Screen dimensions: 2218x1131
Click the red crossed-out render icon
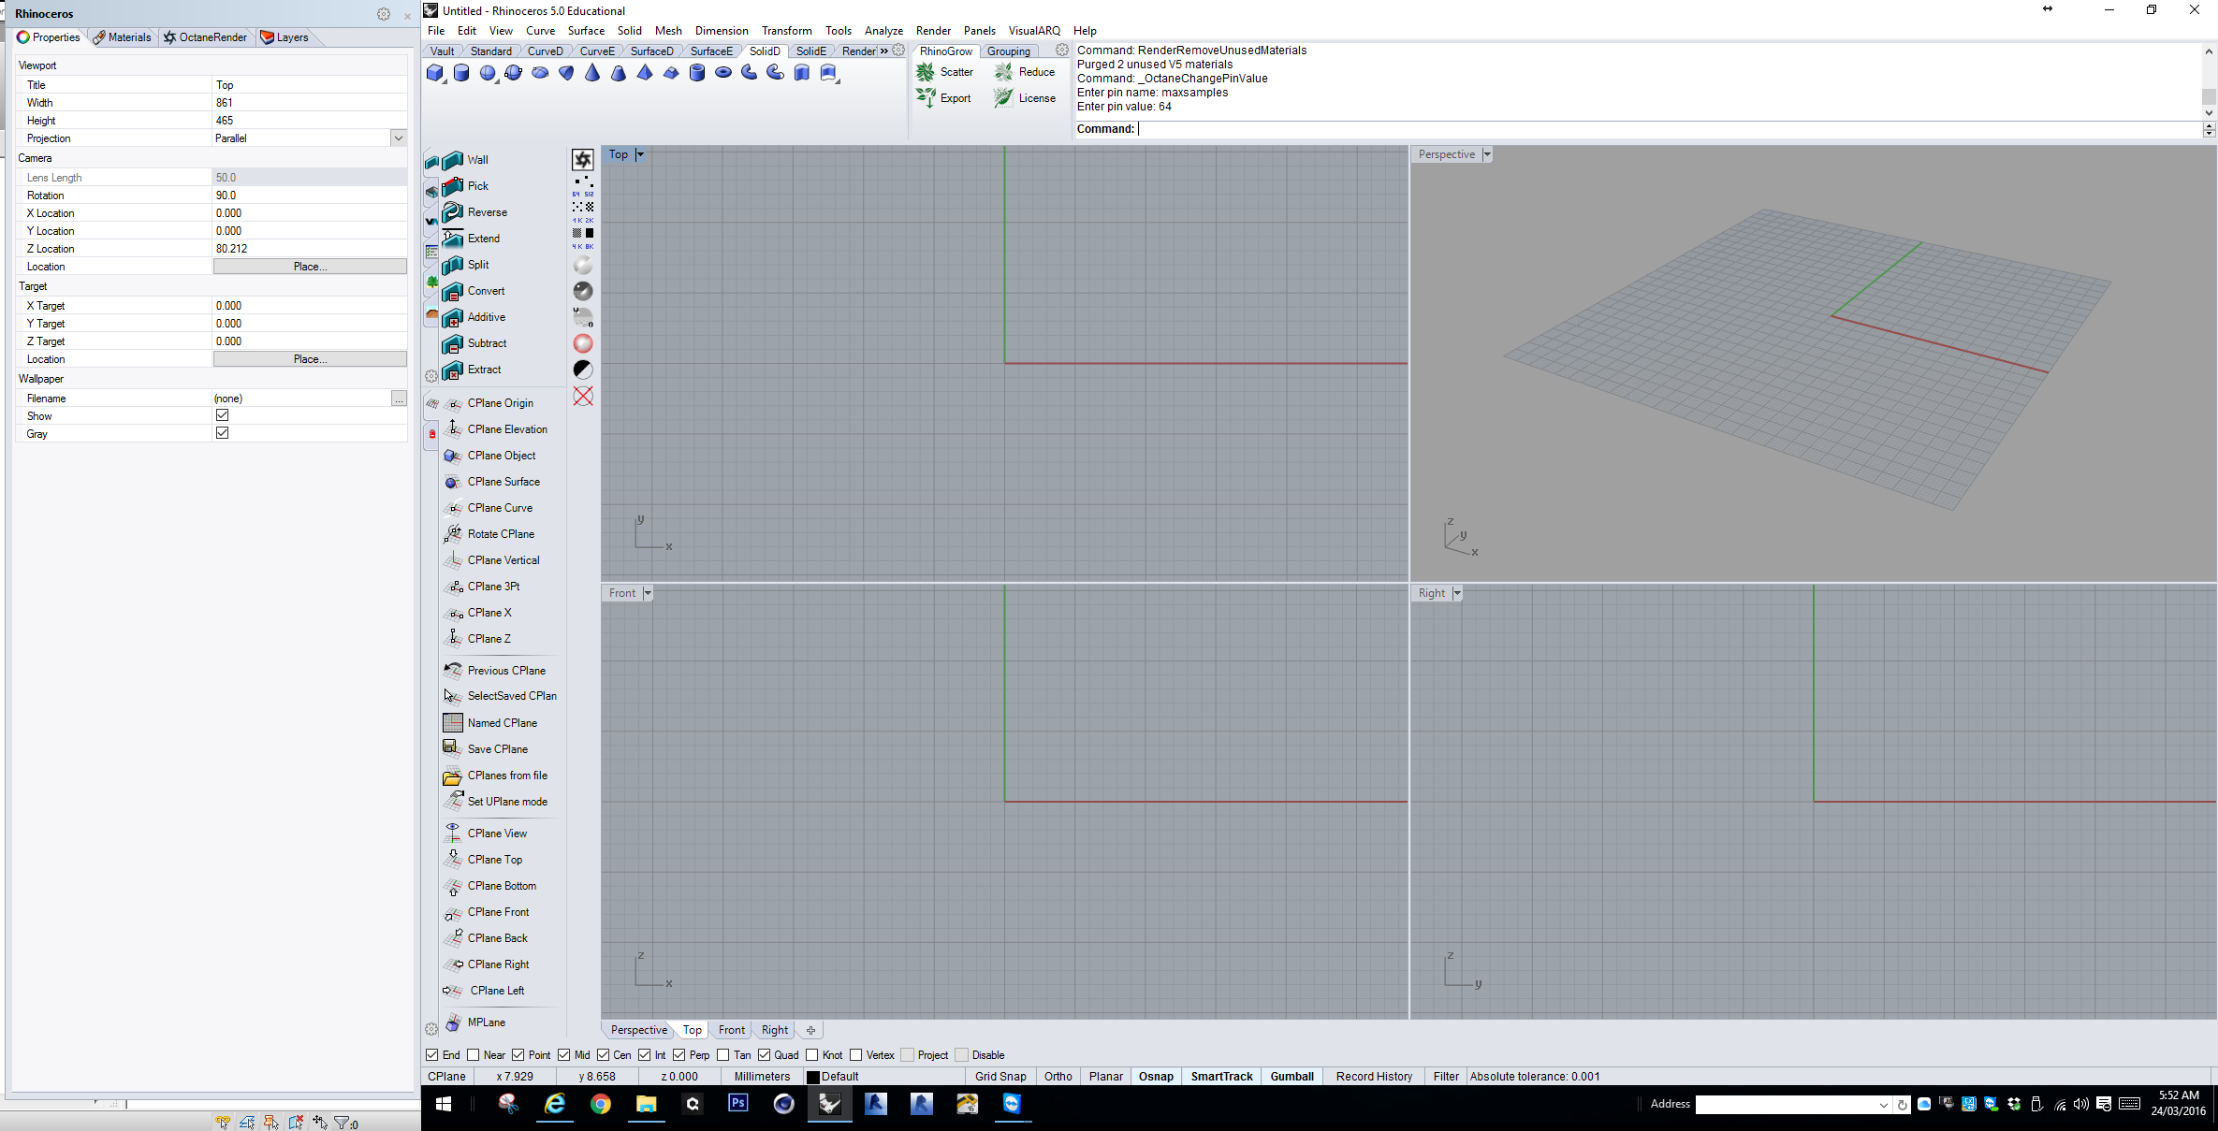(x=583, y=396)
